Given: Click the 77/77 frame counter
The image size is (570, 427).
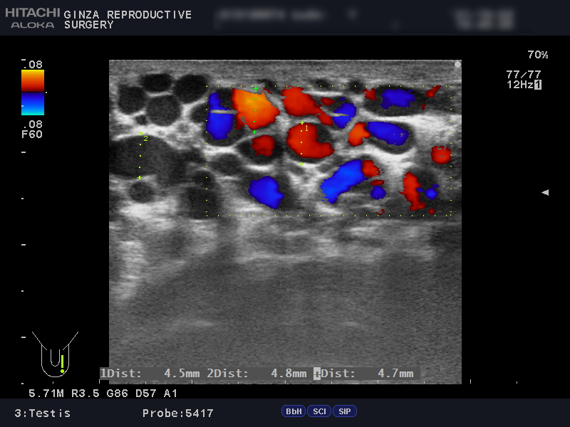Looking at the screenshot, I should 524,74.
